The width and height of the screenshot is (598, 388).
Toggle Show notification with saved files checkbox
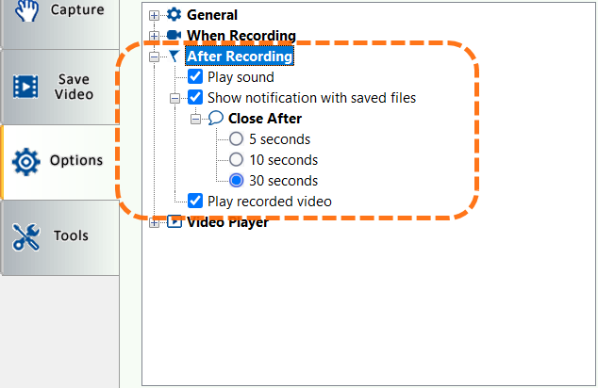195,98
